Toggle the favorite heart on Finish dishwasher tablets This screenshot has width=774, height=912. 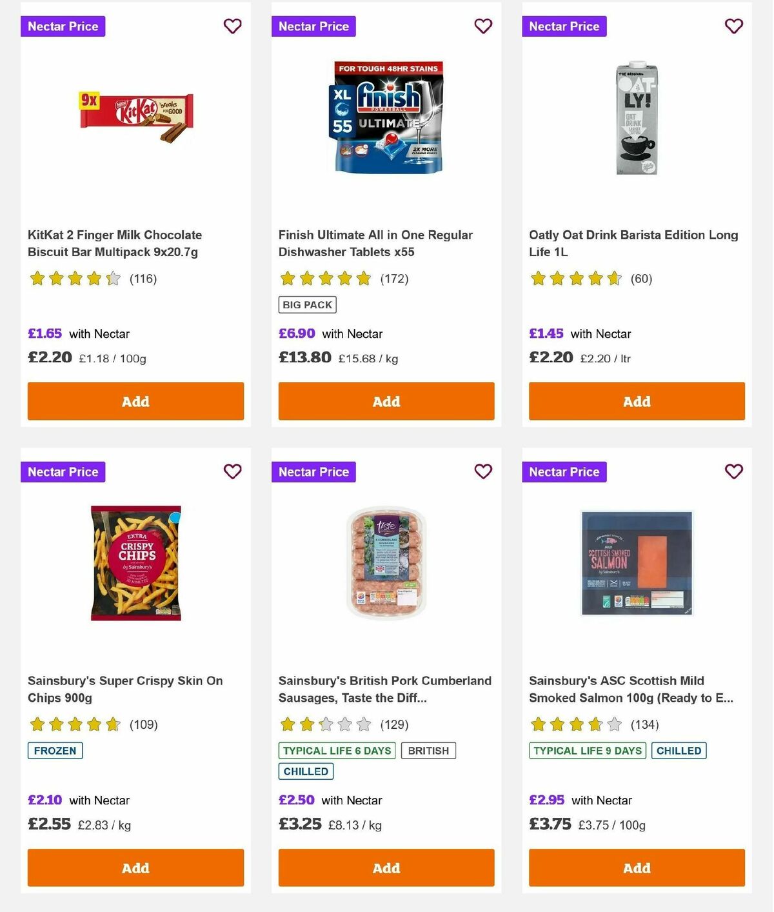482,26
